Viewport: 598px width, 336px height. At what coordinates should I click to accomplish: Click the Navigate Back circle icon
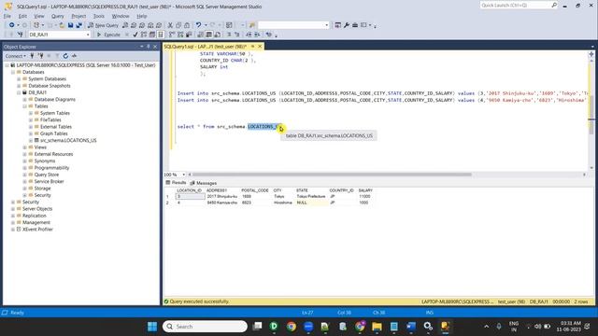(12, 25)
